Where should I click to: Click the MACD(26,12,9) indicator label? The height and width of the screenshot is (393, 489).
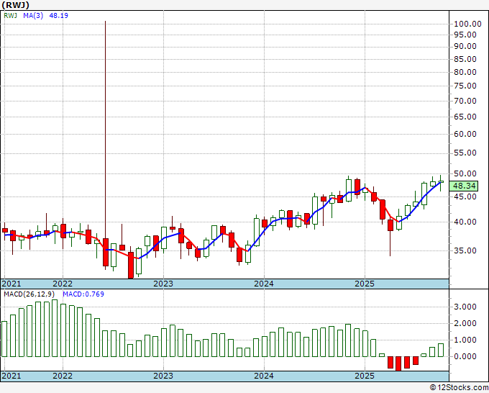point(29,294)
